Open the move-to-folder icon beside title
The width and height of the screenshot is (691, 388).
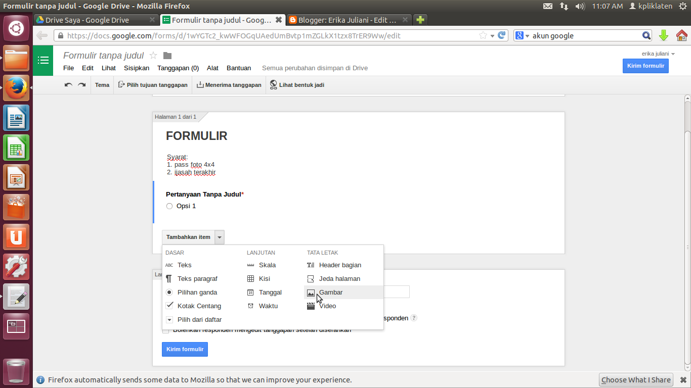tap(167, 56)
